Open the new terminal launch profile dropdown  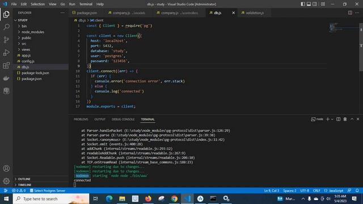[x=332, y=119]
